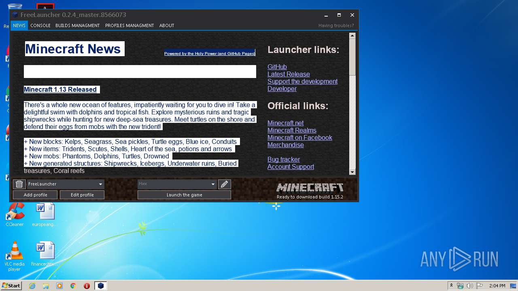This screenshot has height=291, width=518.
Task: Open the Minecraft.net link
Action: pos(285,123)
